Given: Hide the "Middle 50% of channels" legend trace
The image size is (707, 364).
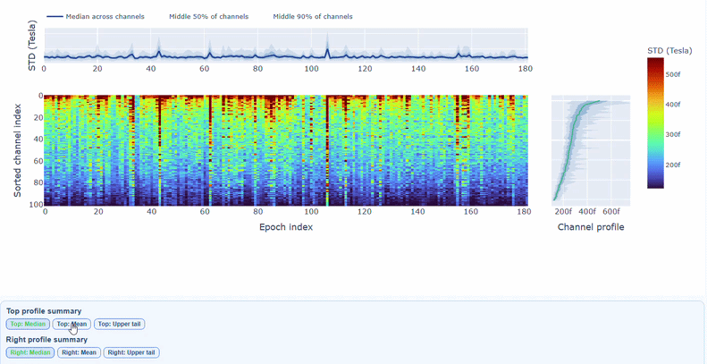Looking at the screenshot, I should [208, 17].
